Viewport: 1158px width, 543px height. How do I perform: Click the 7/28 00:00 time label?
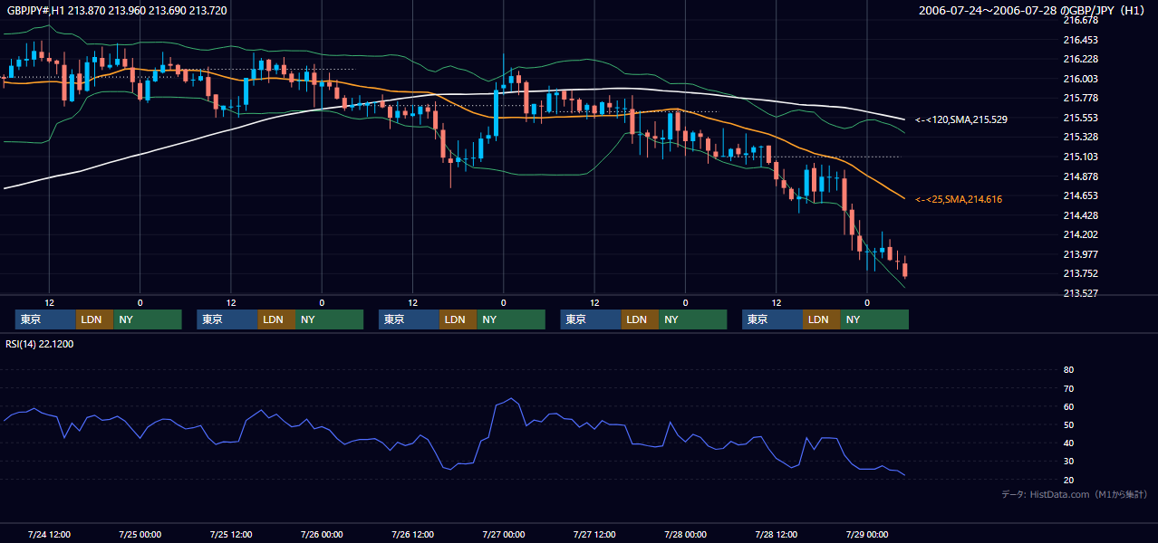tap(685, 534)
